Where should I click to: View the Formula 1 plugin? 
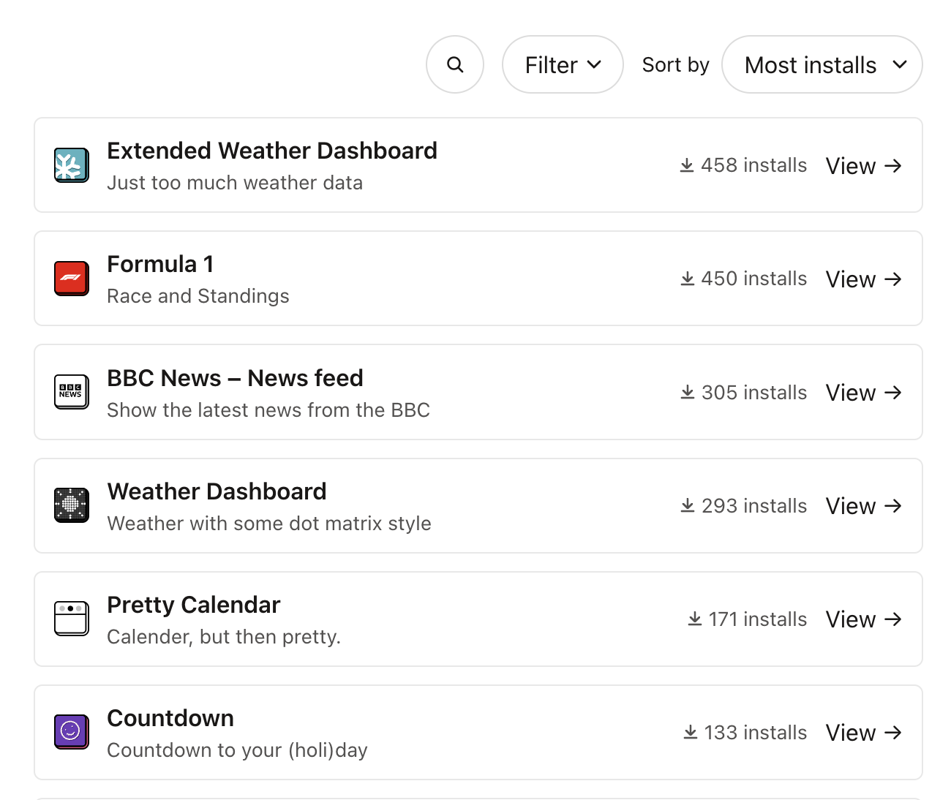tap(863, 279)
